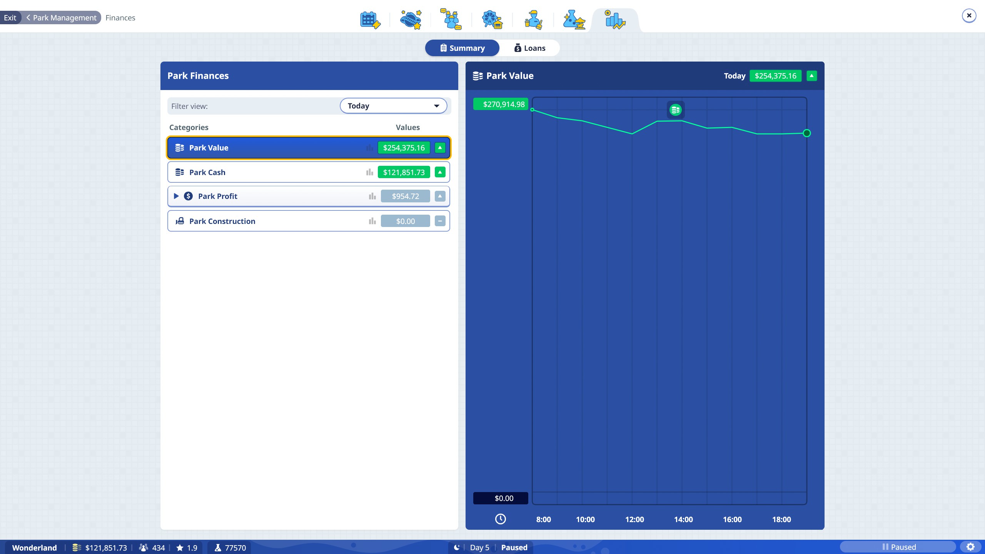
Task: Click the coins icon in the Park Value chart header
Action: [477, 76]
